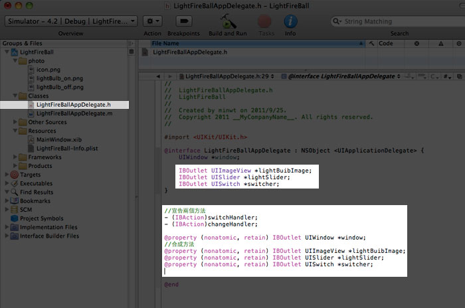This screenshot has height=308, width=465.
Task: Open breakpoints popup in navigation bar
Action: [421, 76]
